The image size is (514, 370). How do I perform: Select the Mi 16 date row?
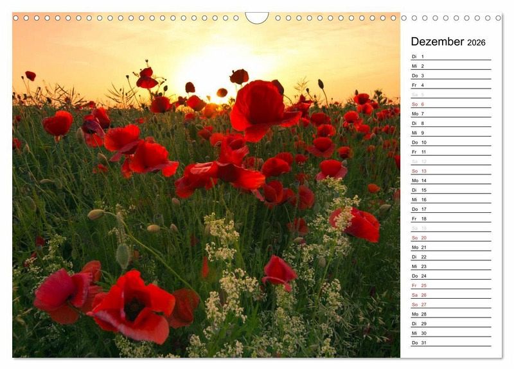451,199
